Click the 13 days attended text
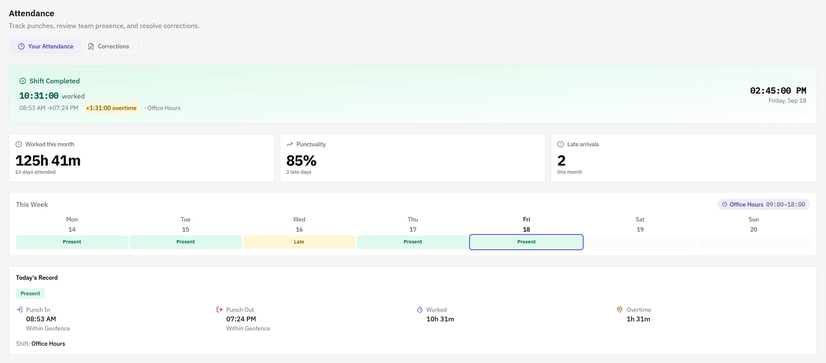Viewport: 826px width, 363px height. coord(35,172)
